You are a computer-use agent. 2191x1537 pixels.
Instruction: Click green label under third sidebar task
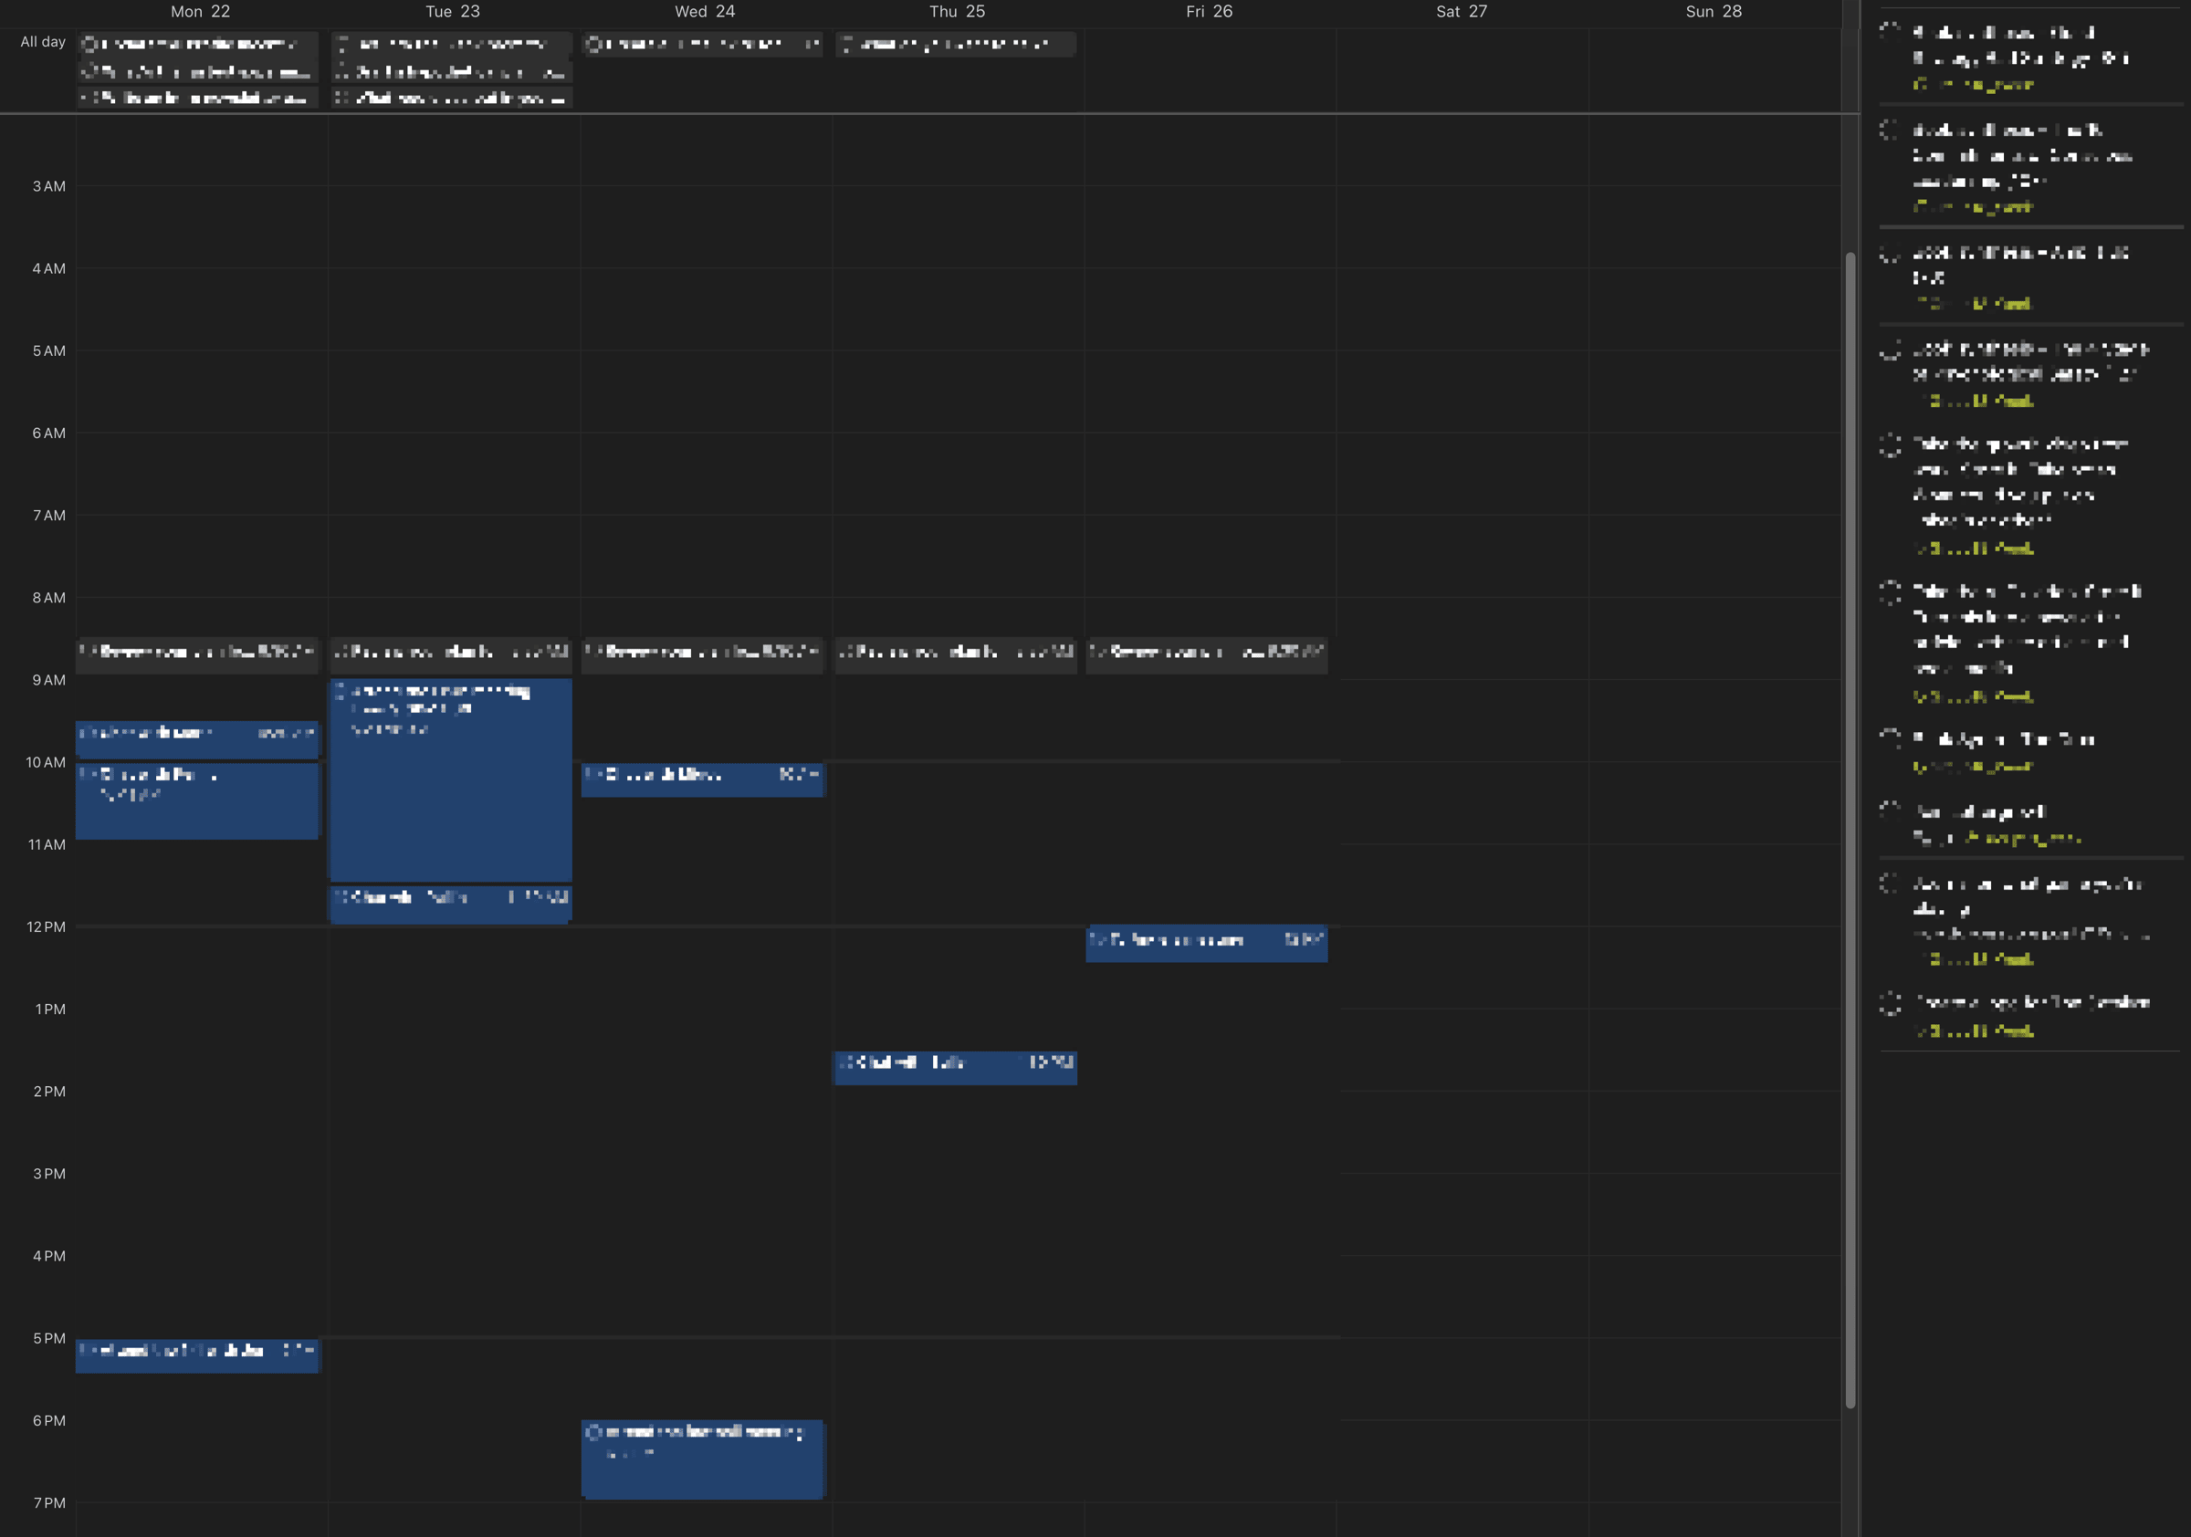click(1974, 304)
